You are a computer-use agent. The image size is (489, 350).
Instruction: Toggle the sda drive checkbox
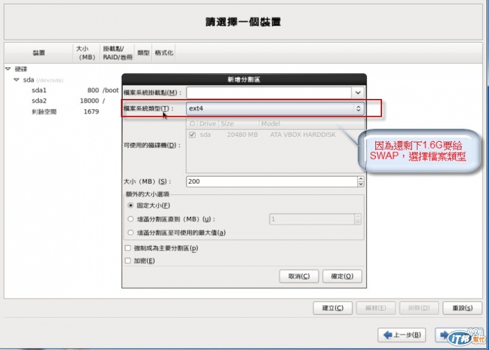coord(192,134)
